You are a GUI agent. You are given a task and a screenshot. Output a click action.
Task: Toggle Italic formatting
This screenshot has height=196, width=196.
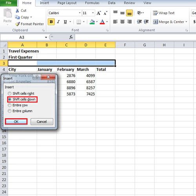[58, 22]
